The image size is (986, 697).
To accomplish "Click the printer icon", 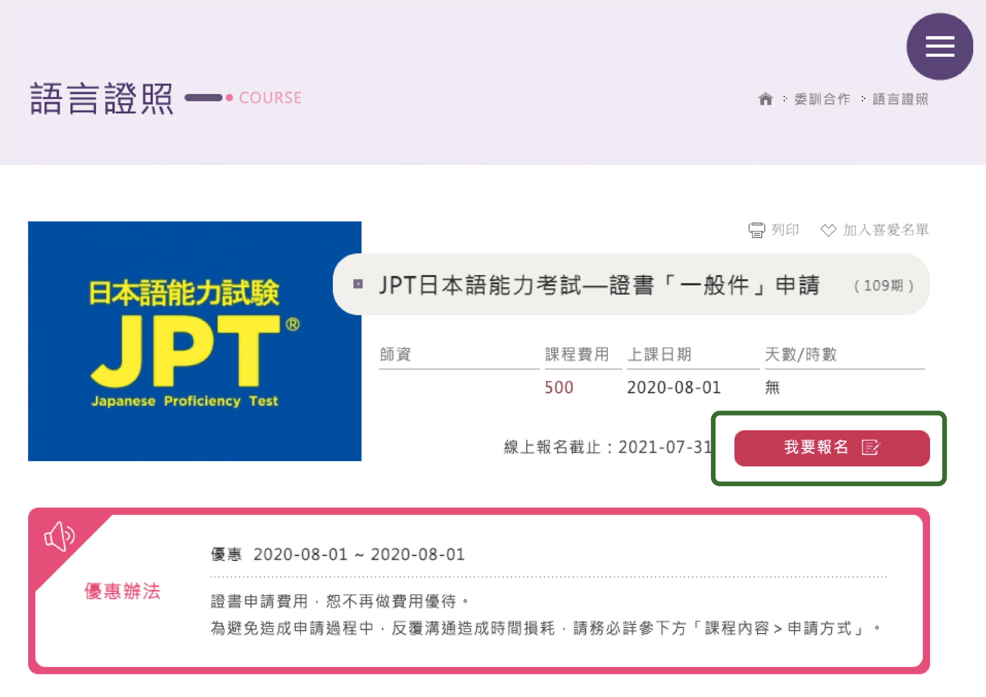I will click(756, 230).
